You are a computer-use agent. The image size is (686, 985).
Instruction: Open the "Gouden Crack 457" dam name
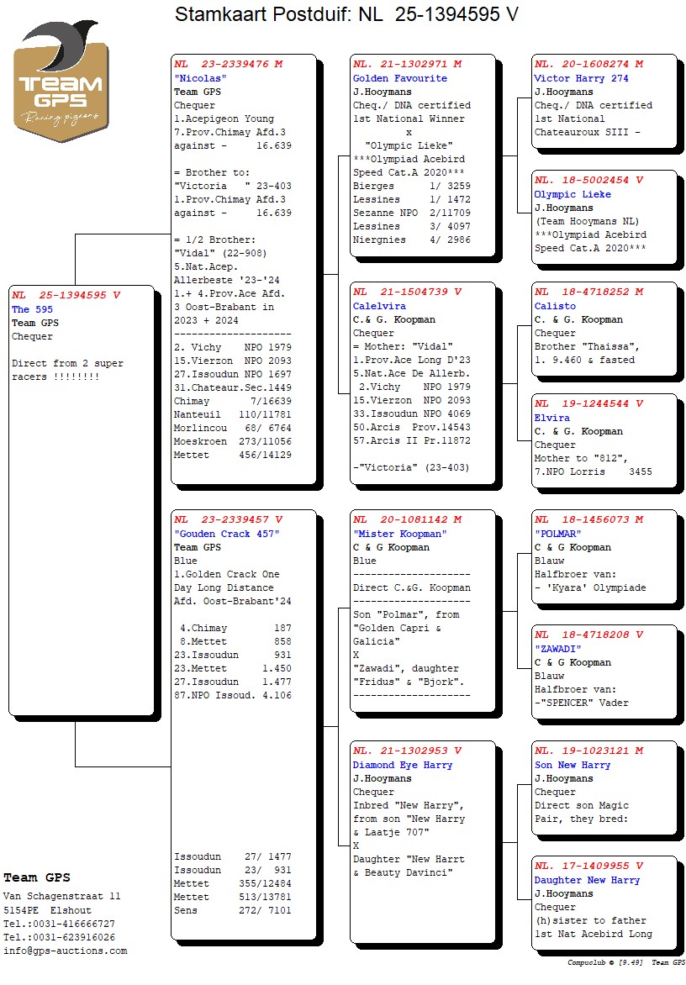(226, 534)
